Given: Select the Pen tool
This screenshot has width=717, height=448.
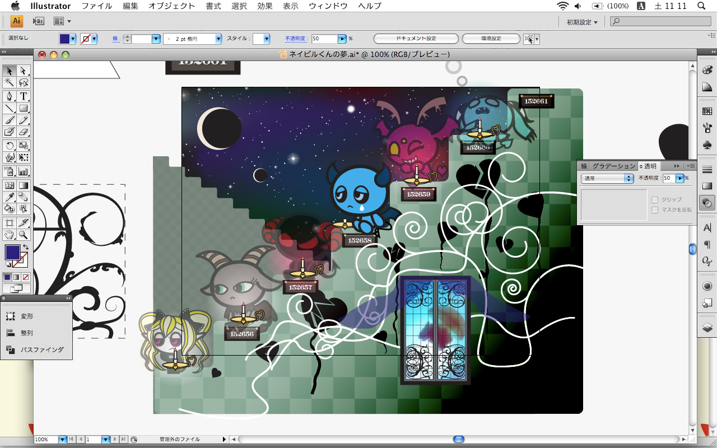Looking at the screenshot, I should [x=9, y=96].
